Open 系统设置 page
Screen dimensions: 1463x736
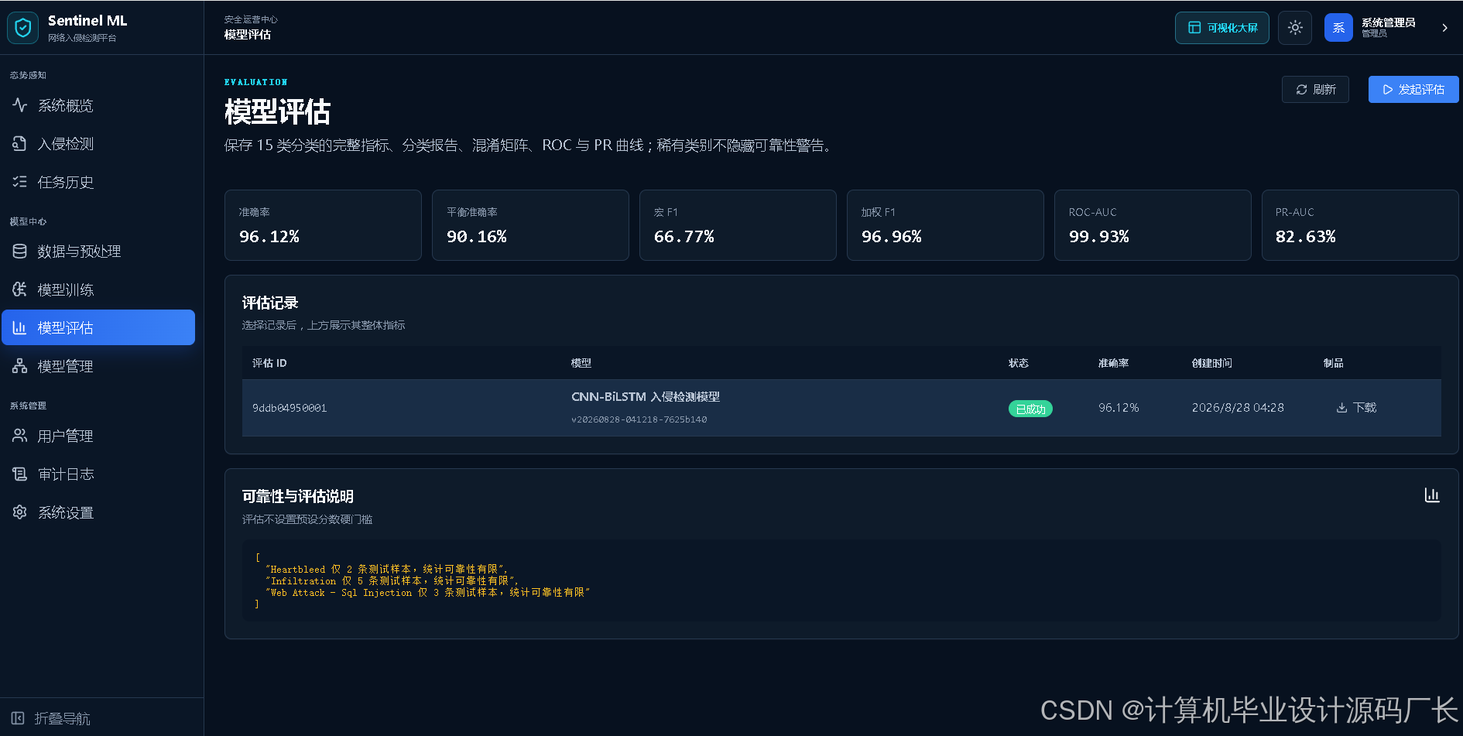98,512
